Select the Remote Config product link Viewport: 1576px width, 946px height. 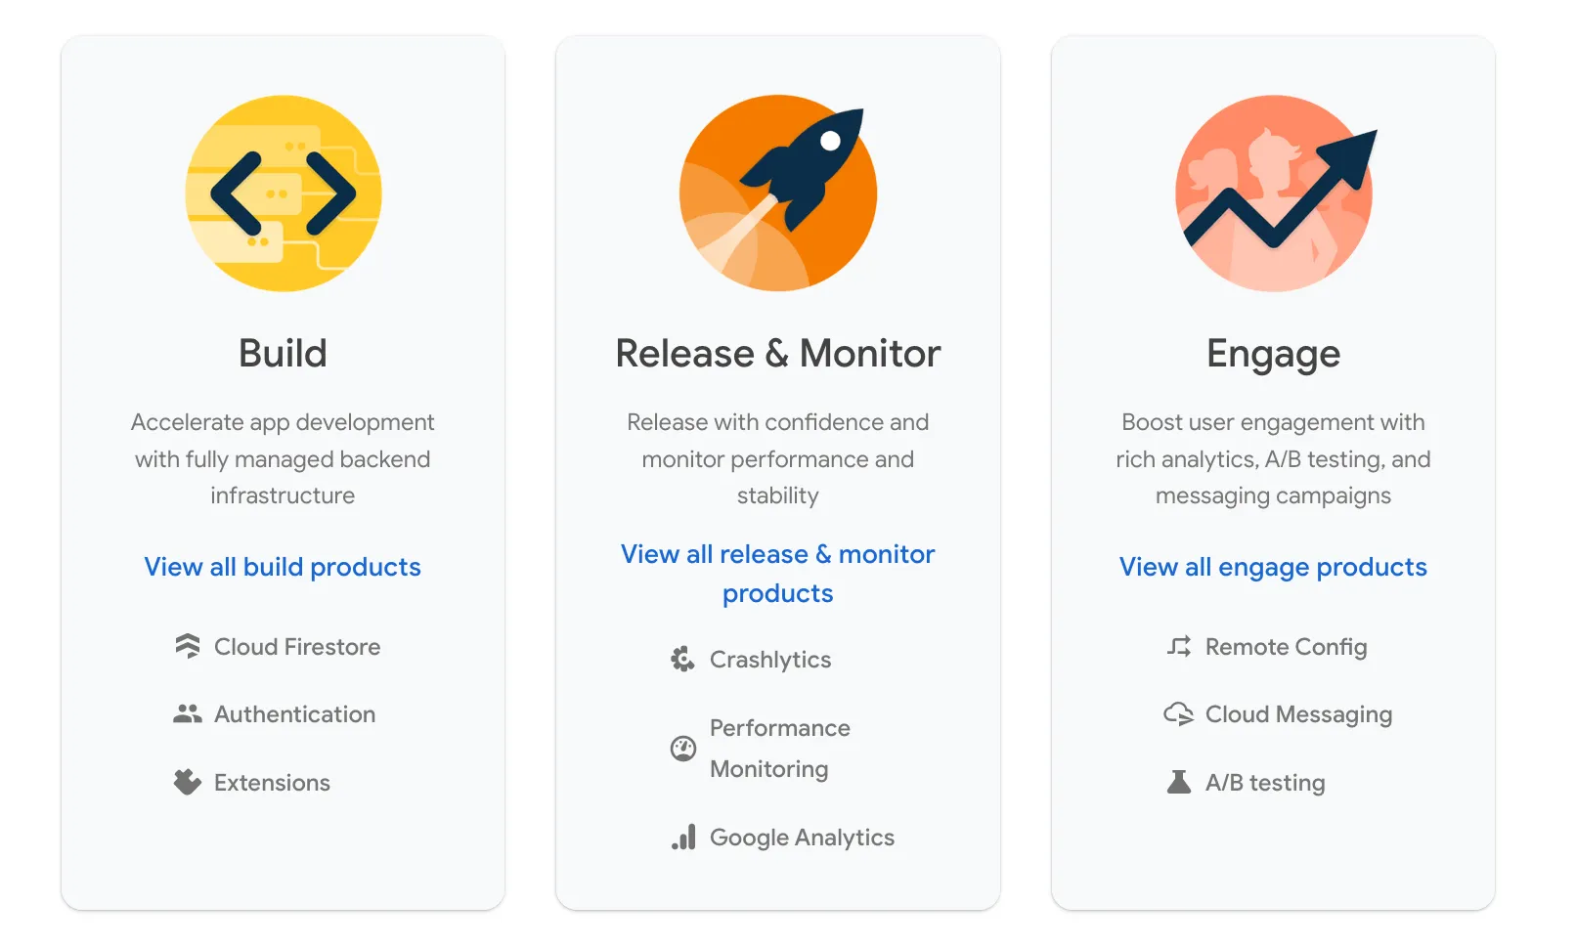click(x=1287, y=647)
